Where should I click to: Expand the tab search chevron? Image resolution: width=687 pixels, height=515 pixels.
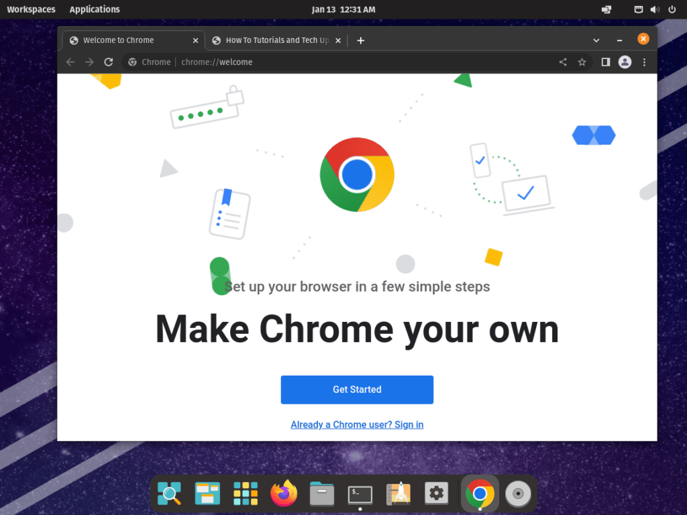coord(596,40)
